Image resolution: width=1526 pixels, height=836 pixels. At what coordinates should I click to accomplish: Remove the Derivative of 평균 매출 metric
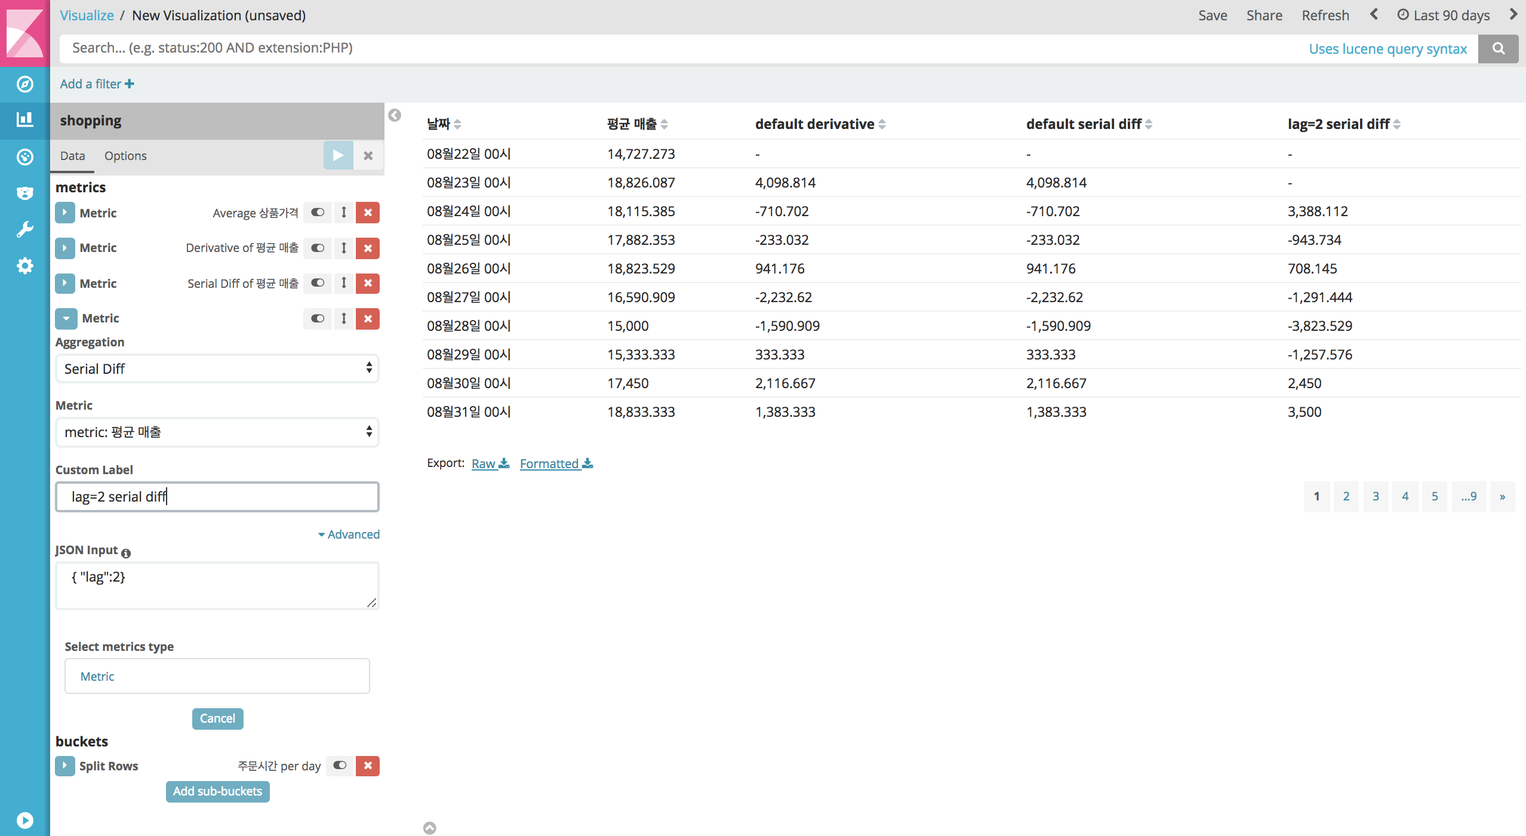(368, 248)
